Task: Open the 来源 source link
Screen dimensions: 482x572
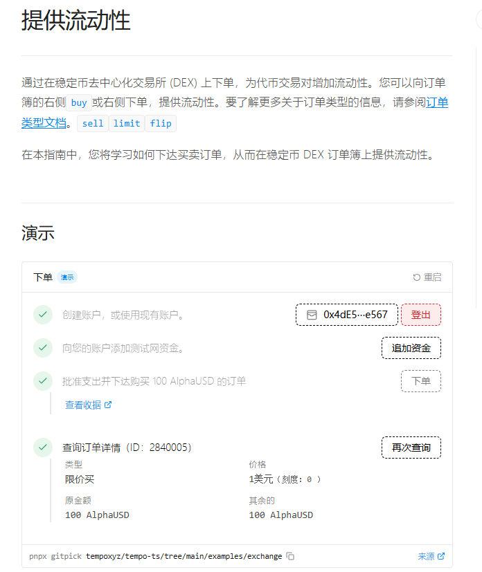Action: [x=426, y=556]
